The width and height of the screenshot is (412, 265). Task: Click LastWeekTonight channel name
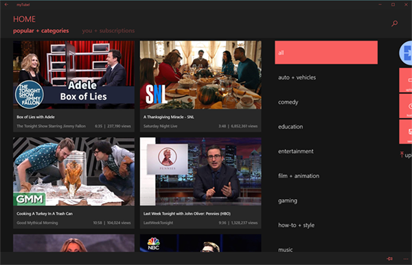tap(158, 222)
